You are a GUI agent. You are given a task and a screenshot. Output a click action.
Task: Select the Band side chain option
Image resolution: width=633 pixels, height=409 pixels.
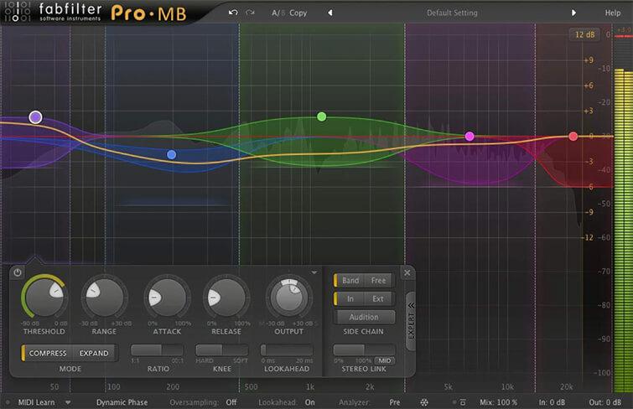point(350,280)
